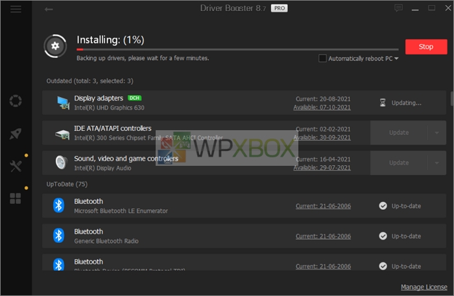This screenshot has width=454, height=296.
Task: Click the PRO badge in title
Action: (279, 8)
